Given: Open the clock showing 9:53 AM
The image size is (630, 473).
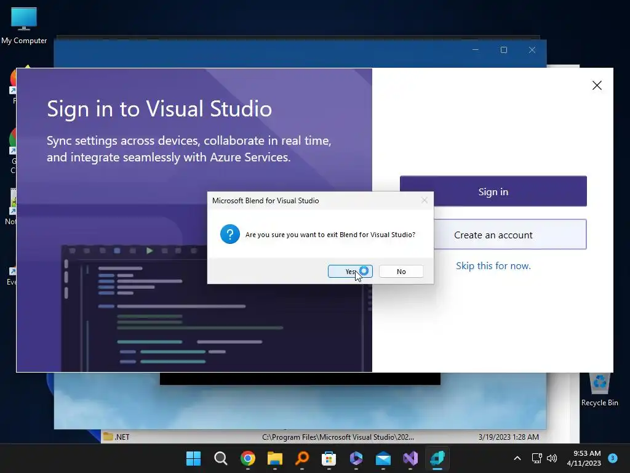Looking at the screenshot, I should [x=584, y=458].
